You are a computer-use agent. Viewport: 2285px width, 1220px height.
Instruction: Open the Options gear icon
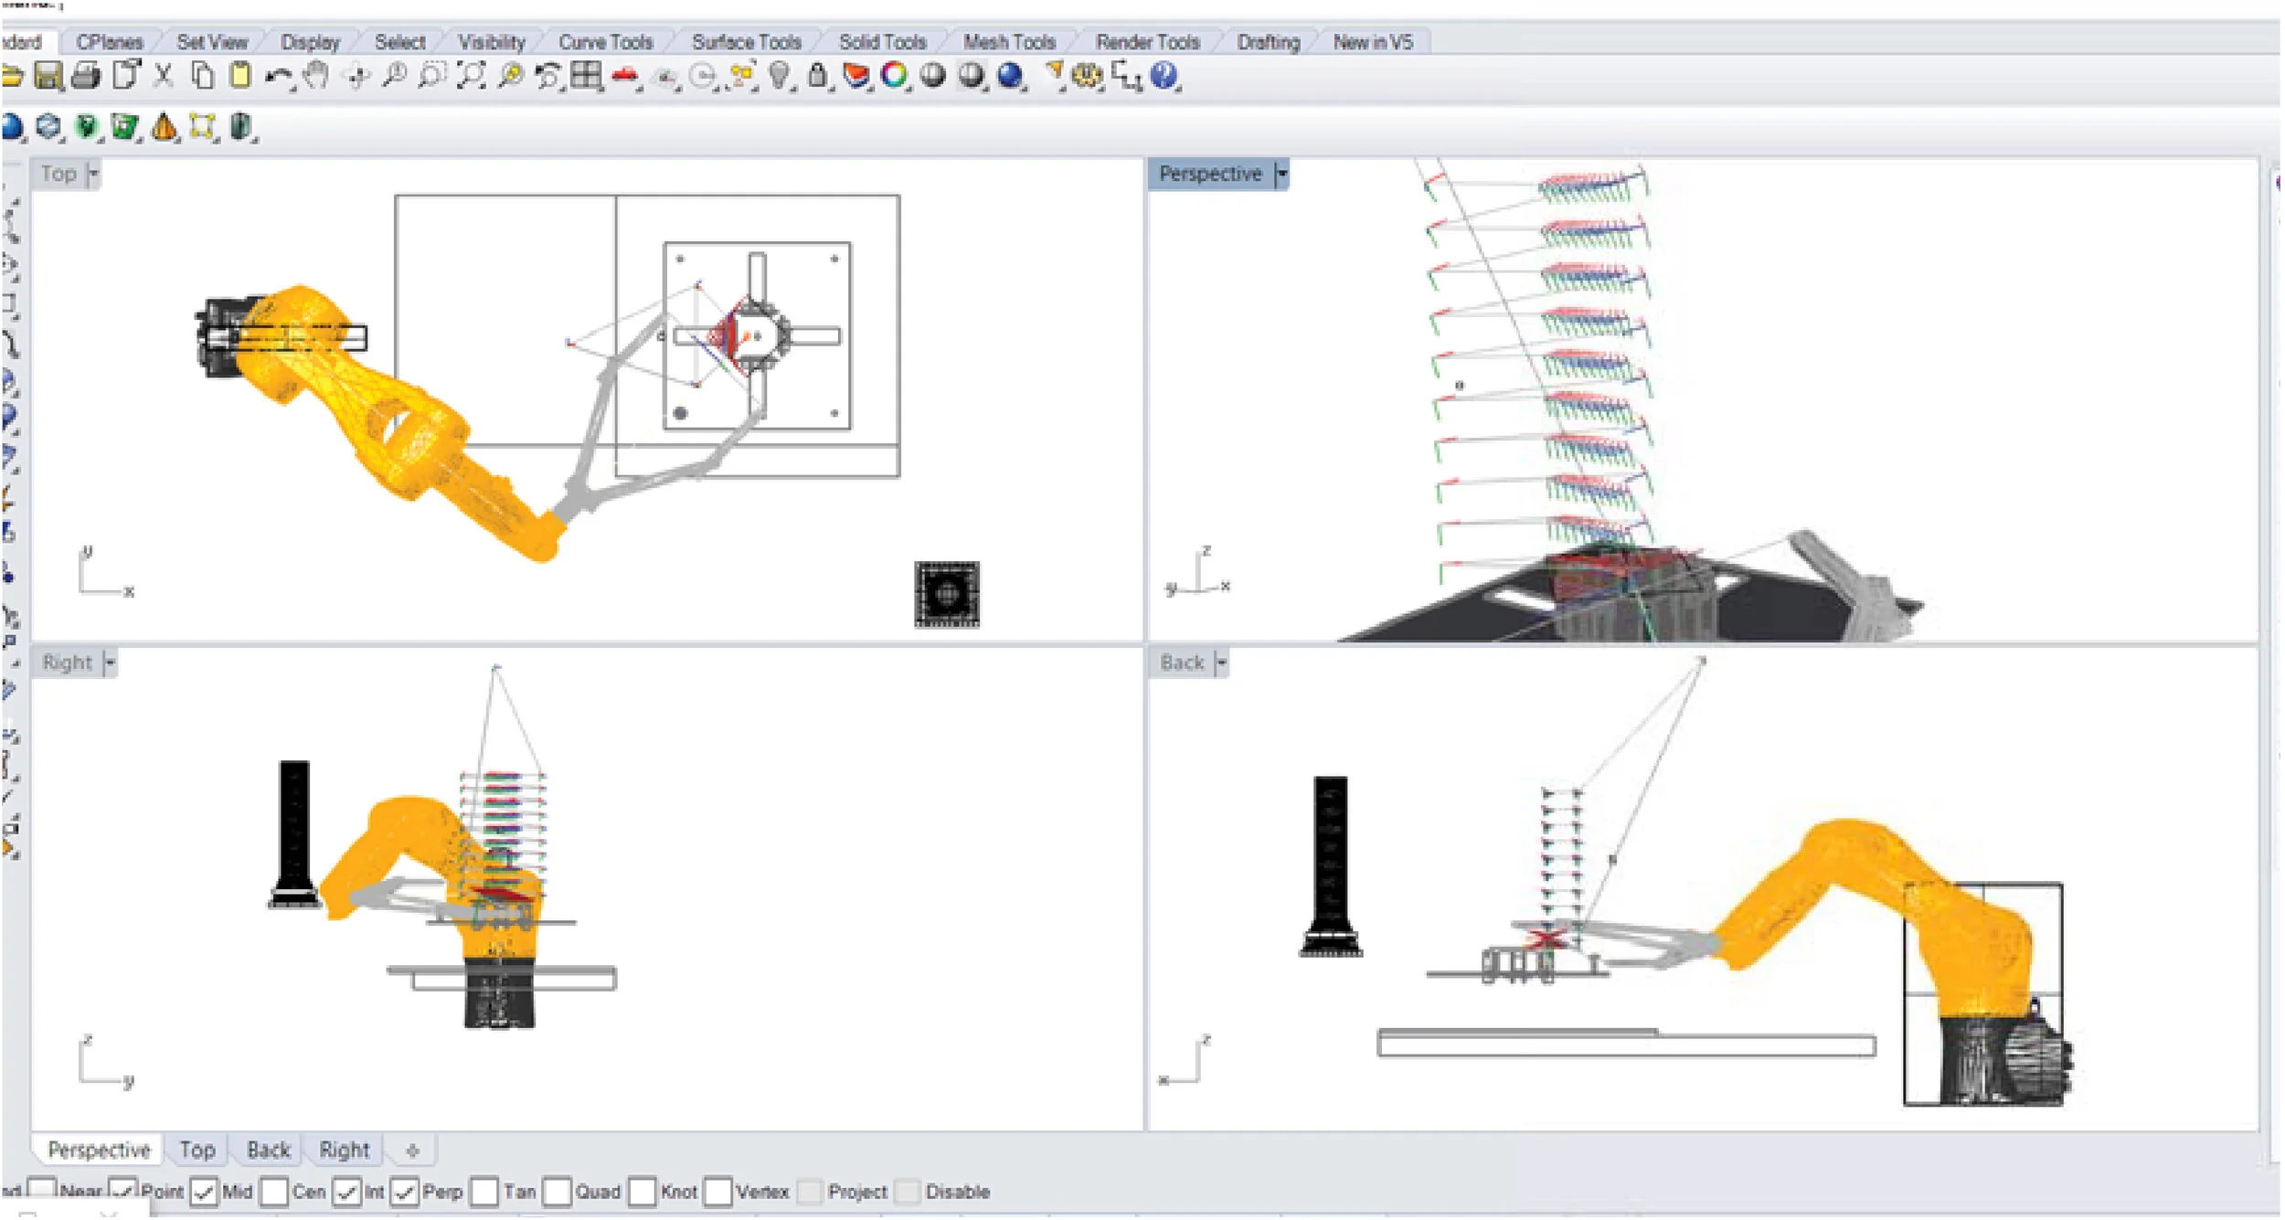(x=1088, y=76)
